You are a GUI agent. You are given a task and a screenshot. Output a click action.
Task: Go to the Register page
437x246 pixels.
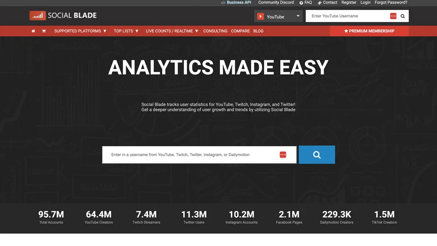coord(349,3)
